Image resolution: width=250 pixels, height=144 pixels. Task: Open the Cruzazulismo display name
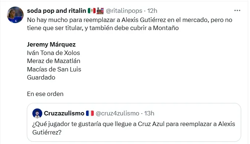(x=64, y=113)
